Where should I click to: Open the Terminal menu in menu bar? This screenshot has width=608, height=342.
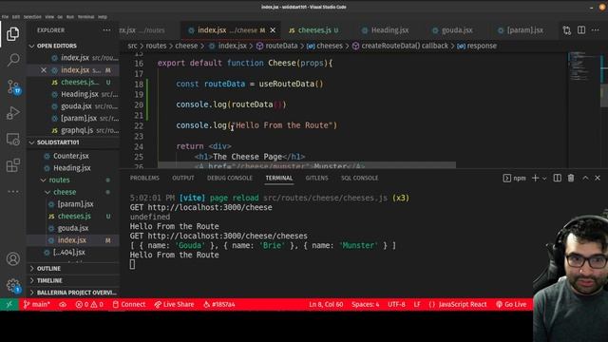85,17
